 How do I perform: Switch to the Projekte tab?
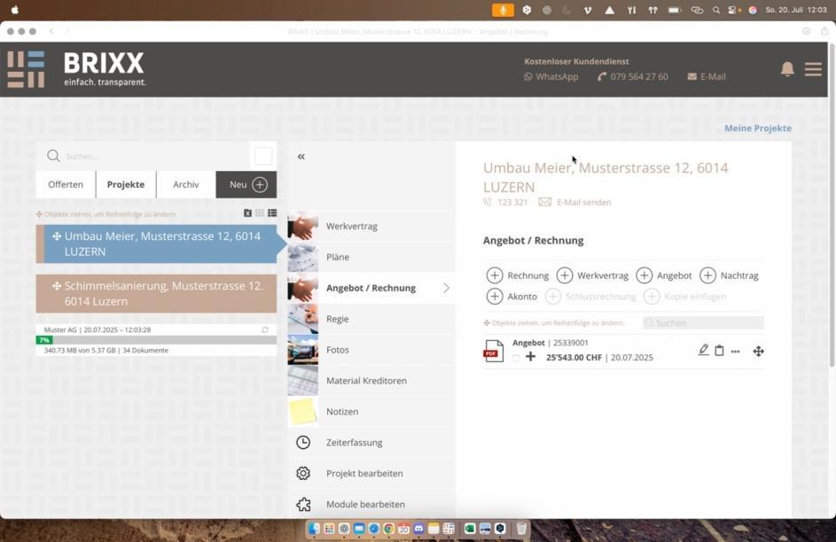pyautogui.click(x=126, y=185)
